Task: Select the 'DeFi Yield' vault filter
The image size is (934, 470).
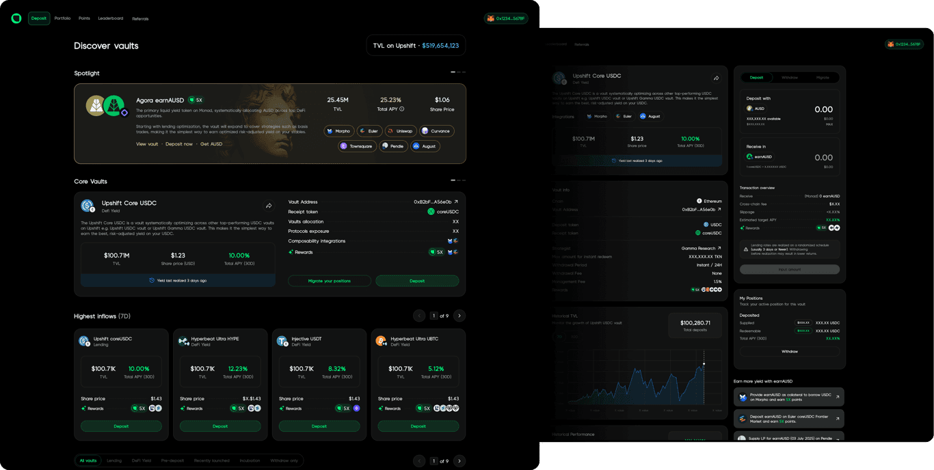Action: click(142, 461)
